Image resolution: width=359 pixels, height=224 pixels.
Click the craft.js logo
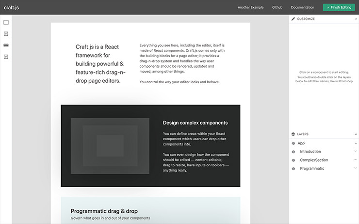[x=11, y=7]
